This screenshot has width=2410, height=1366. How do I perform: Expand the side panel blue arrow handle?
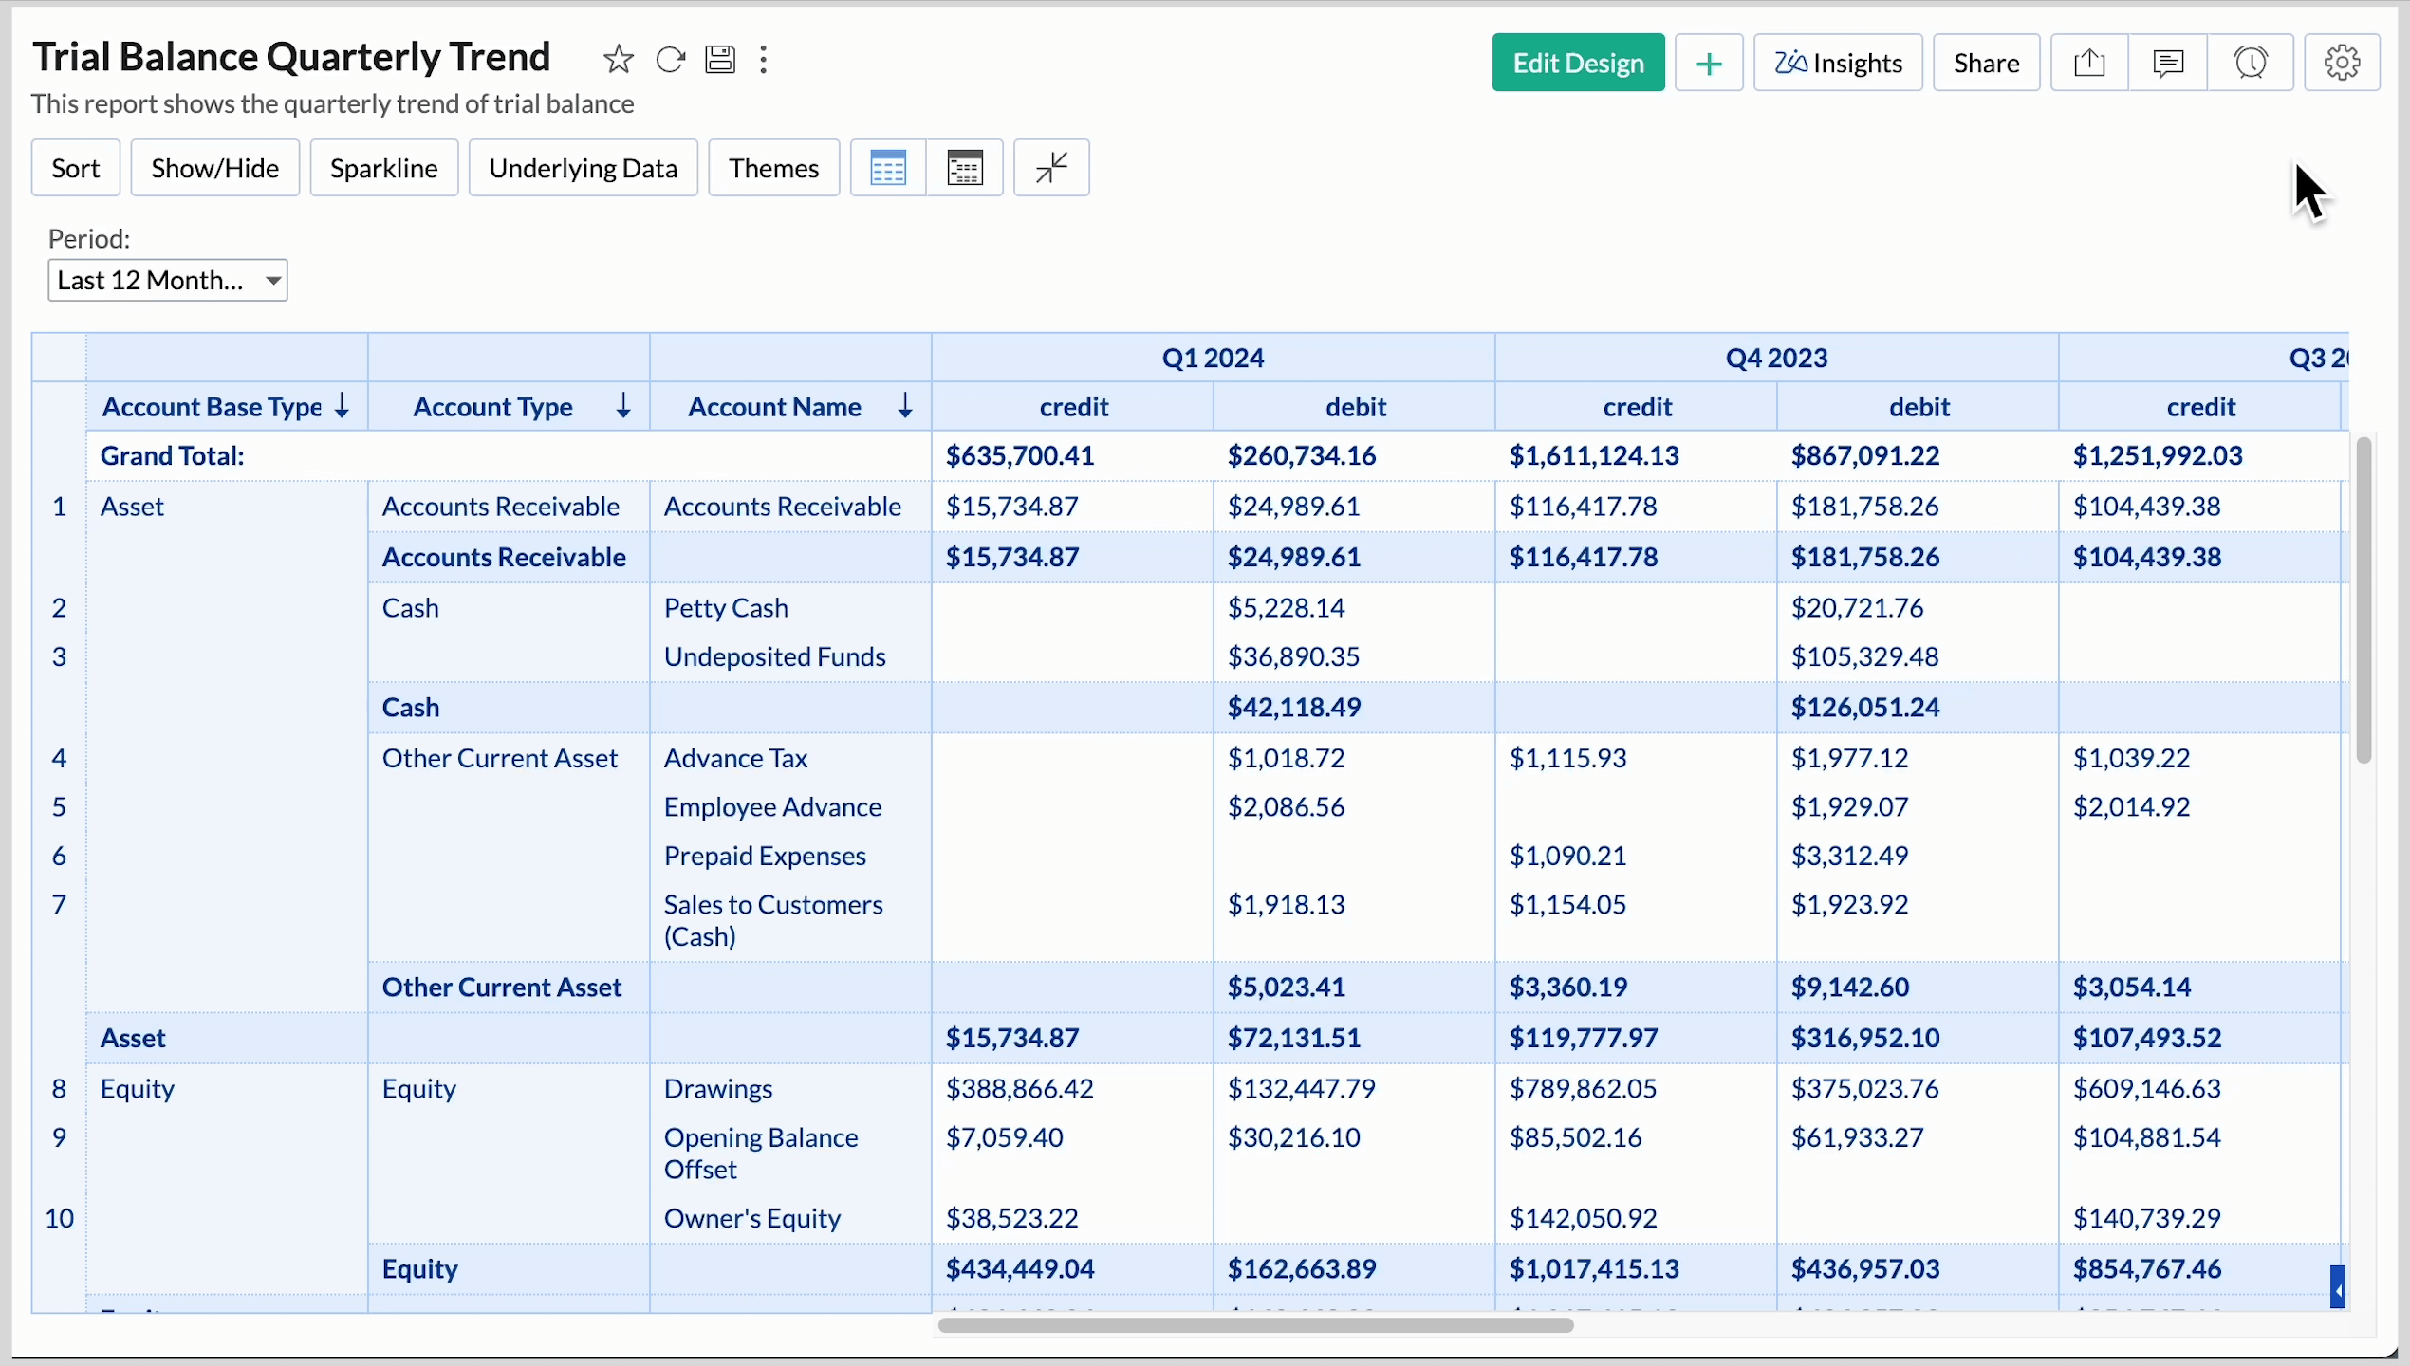2338,1288
